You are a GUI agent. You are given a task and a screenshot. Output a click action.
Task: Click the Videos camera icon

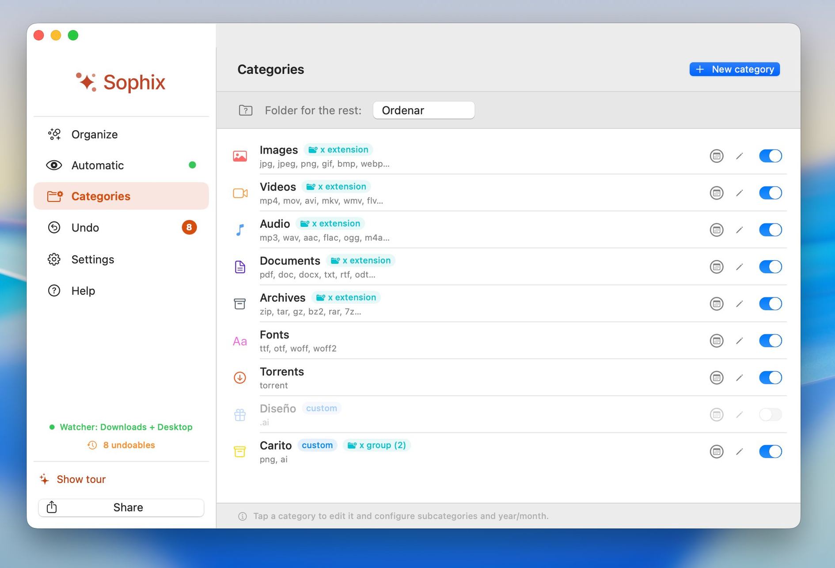(x=240, y=193)
